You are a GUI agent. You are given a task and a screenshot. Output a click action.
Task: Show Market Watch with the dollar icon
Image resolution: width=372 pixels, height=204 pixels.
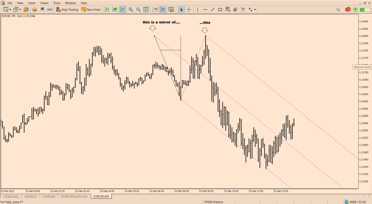click(x=26, y=10)
